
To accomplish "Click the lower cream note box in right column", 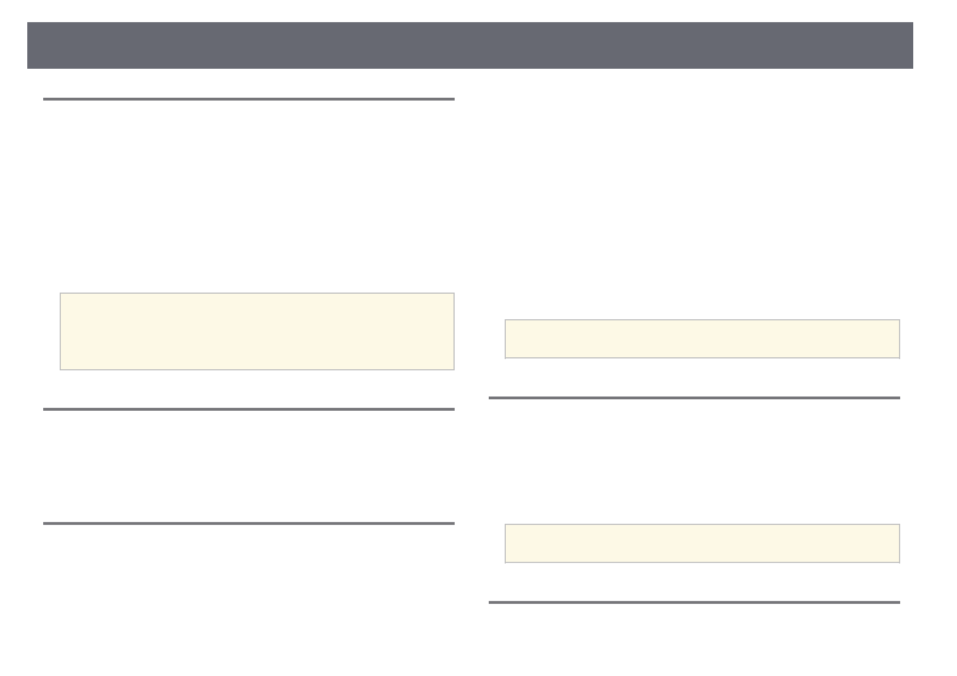I will point(702,543).
